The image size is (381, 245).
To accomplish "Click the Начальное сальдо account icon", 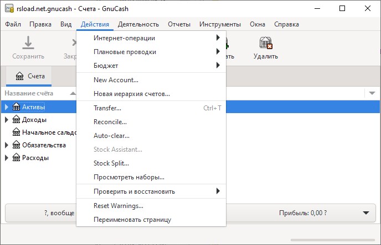I will tap(16, 132).
